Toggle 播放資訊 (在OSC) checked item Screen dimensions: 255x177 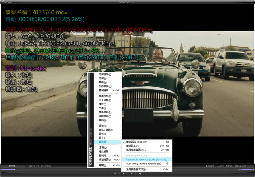pyautogui.click(x=146, y=142)
